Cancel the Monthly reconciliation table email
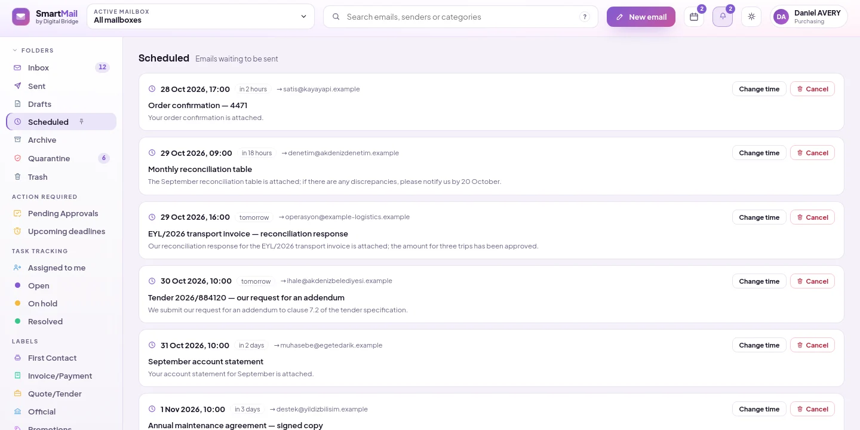Viewport: 860px width, 430px height. coord(812,153)
